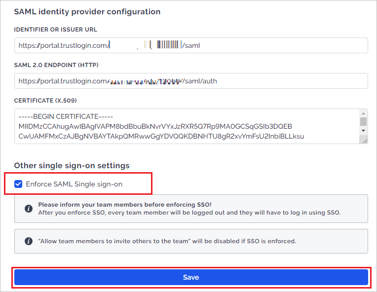Click the 'Allow team members to invite' notice
The image size is (377, 292).
coord(191,241)
